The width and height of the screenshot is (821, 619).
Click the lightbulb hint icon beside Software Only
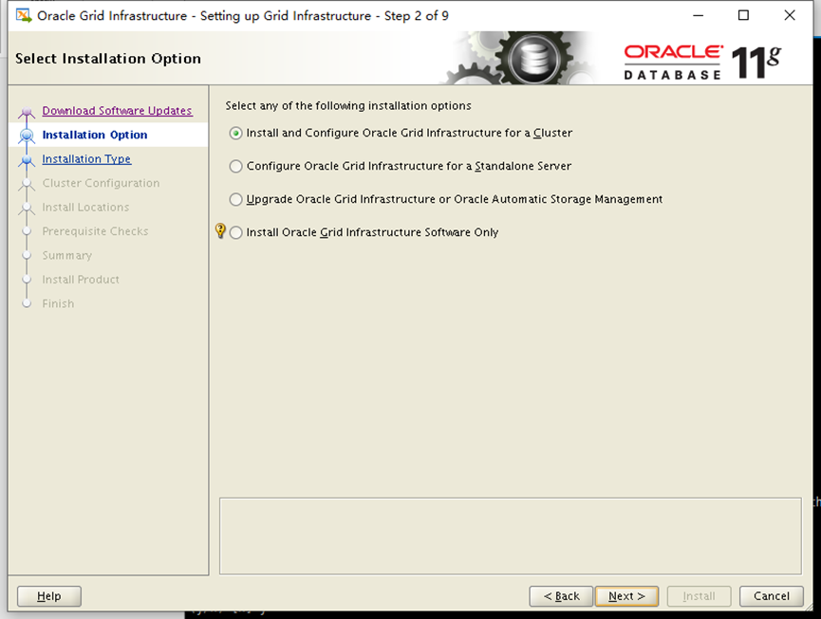tap(220, 231)
